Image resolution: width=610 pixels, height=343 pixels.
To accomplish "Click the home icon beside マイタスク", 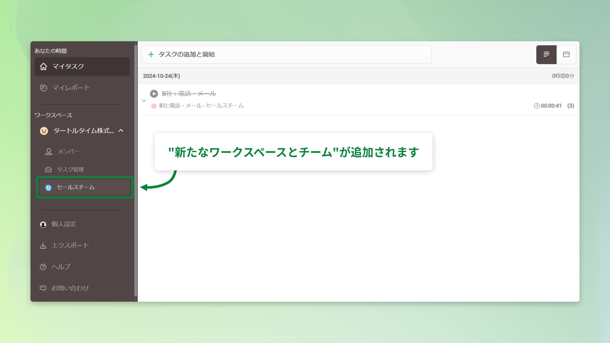I will (x=44, y=66).
